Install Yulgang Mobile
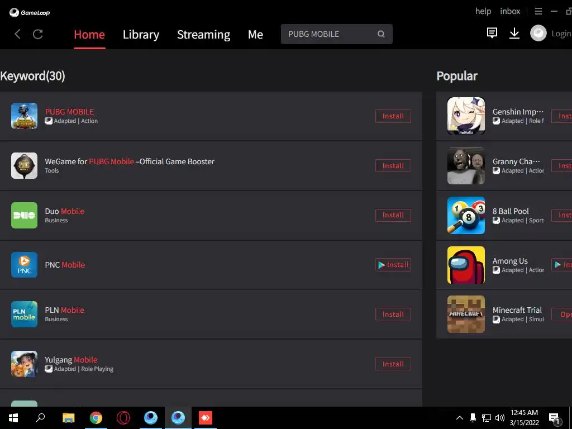572x429 pixels. tap(393, 364)
